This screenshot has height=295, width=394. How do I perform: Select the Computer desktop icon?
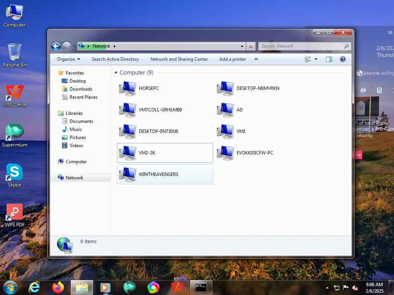(14, 15)
